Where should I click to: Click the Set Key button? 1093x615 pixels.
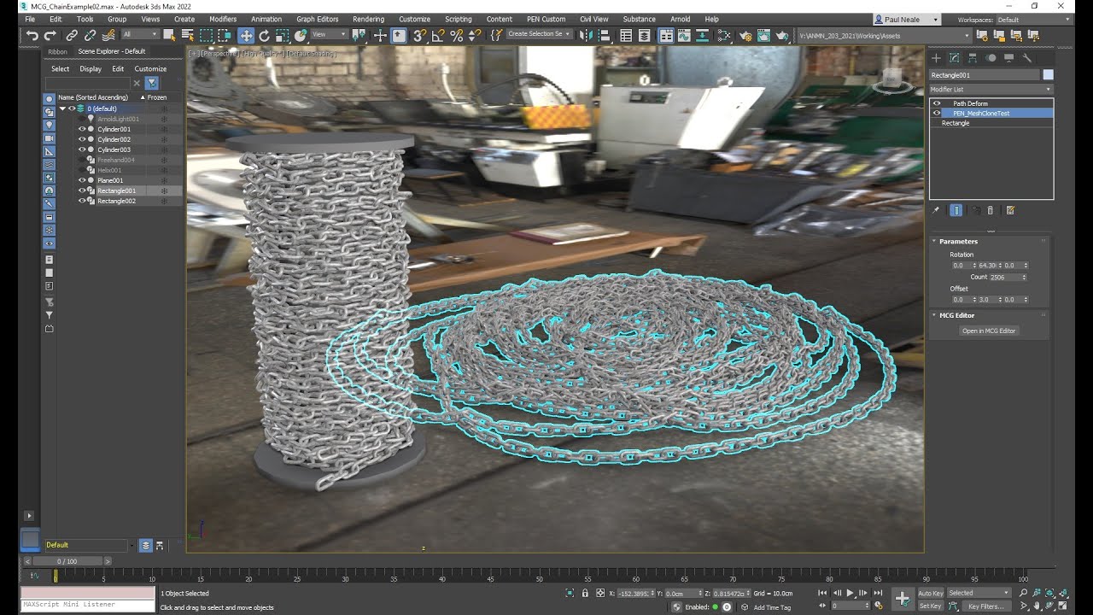coord(930,606)
